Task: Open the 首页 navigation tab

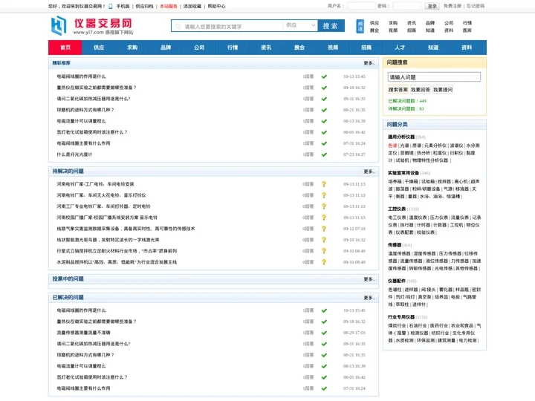Action: click(x=65, y=48)
